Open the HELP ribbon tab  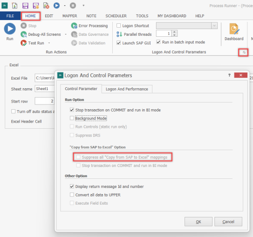(x=200, y=16)
